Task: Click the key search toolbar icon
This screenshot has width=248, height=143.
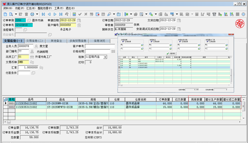Action: [109, 14]
